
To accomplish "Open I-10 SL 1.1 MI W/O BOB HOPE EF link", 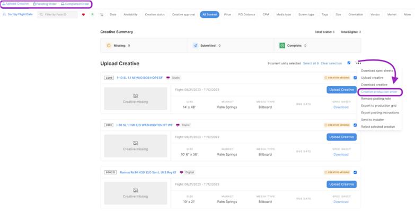I will tap(140, 78).
